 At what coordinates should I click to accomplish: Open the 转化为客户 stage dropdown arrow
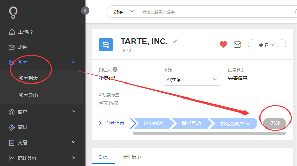248,124
